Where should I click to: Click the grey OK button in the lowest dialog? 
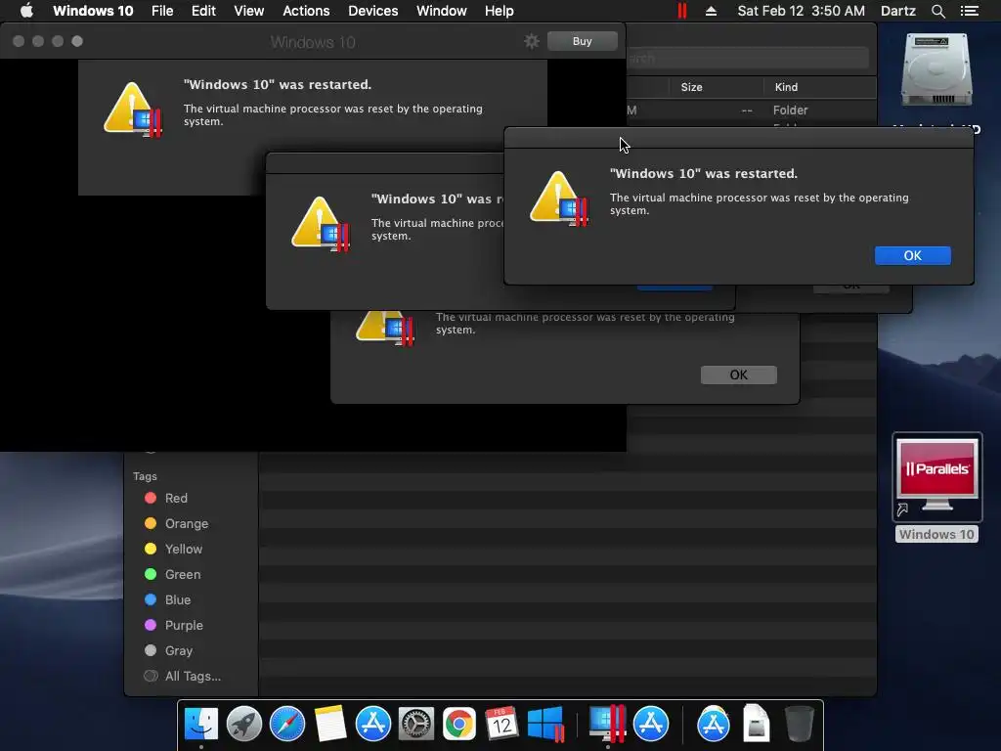coord(739,375)
